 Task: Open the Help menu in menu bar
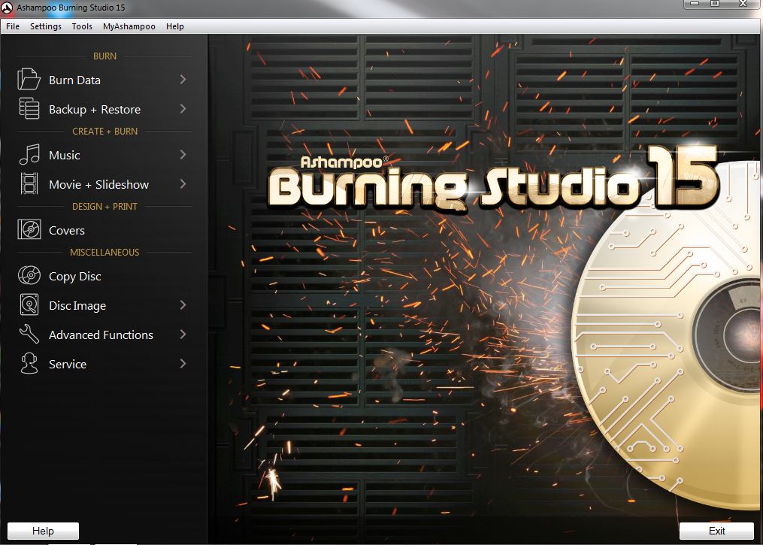(x=174, y=26)
